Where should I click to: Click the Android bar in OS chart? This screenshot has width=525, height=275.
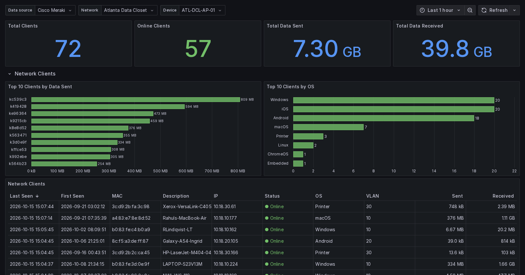(384, 118)
